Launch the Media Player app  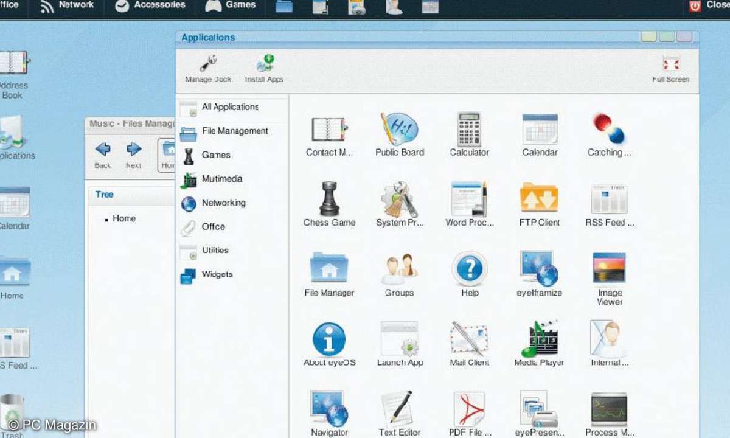[x=539, y=338]
